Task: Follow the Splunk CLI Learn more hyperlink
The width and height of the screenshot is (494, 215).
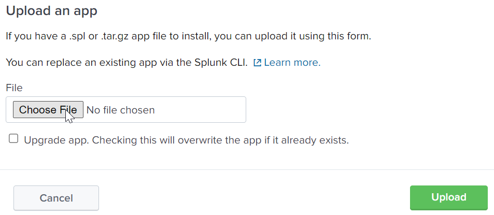Action: pyautogui.click(x=292, y=63)
